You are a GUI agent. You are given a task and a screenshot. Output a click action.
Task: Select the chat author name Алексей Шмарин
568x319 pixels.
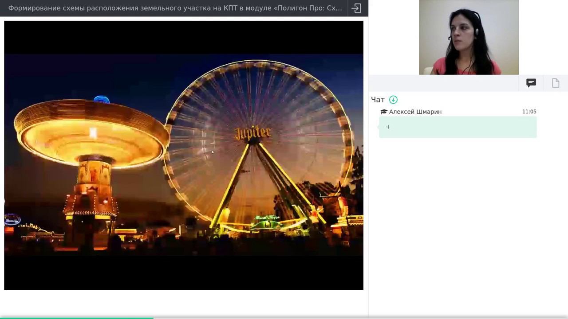415,112
